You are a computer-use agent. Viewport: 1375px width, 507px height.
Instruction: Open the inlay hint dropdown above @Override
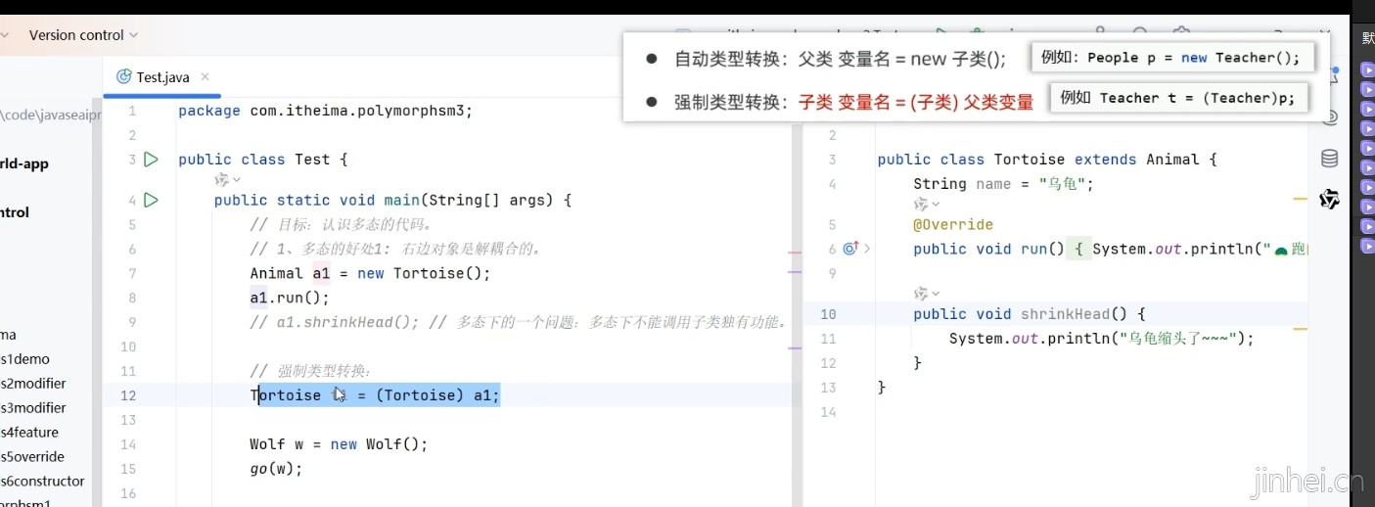point(925,205)
